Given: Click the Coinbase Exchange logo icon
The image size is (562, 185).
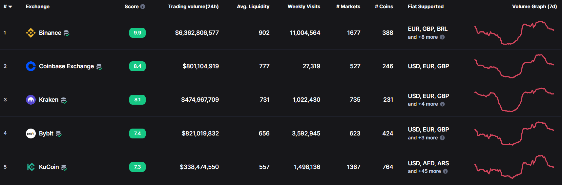Looking at the screenshot, I should click(x=31, y=66).
